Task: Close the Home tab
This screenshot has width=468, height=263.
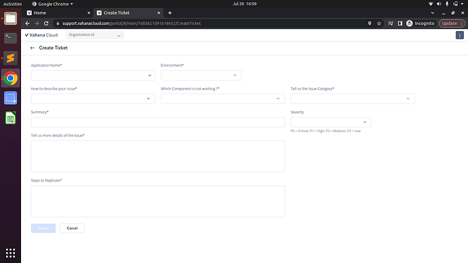Action: click(x=89, y=13)
